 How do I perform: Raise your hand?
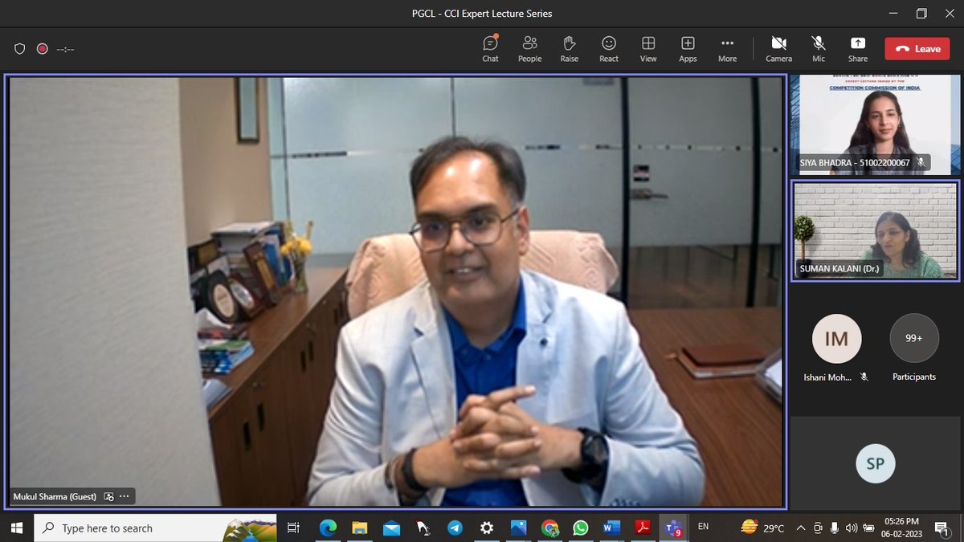pos(569,48)
